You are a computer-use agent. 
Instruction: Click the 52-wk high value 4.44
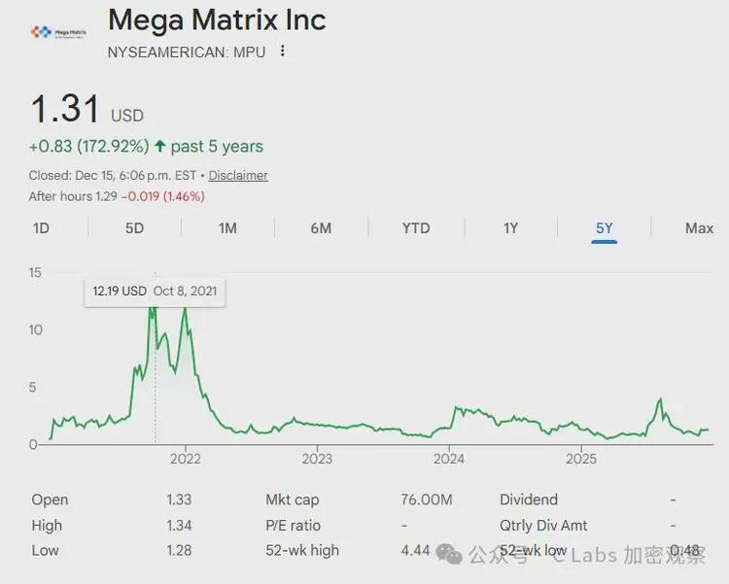click(x=415, y=550)
